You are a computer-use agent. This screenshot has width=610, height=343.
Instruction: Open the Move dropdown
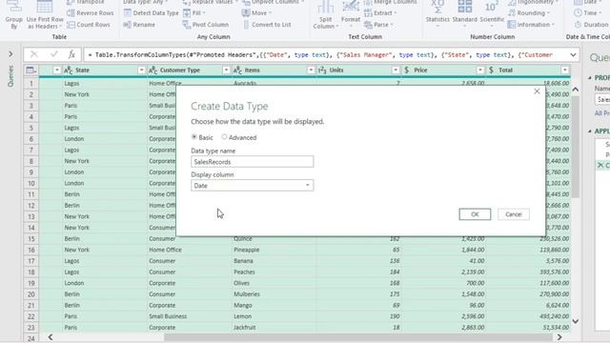coord(256,12)
